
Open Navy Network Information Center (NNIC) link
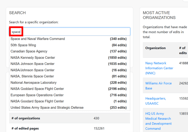coord(159,68)
